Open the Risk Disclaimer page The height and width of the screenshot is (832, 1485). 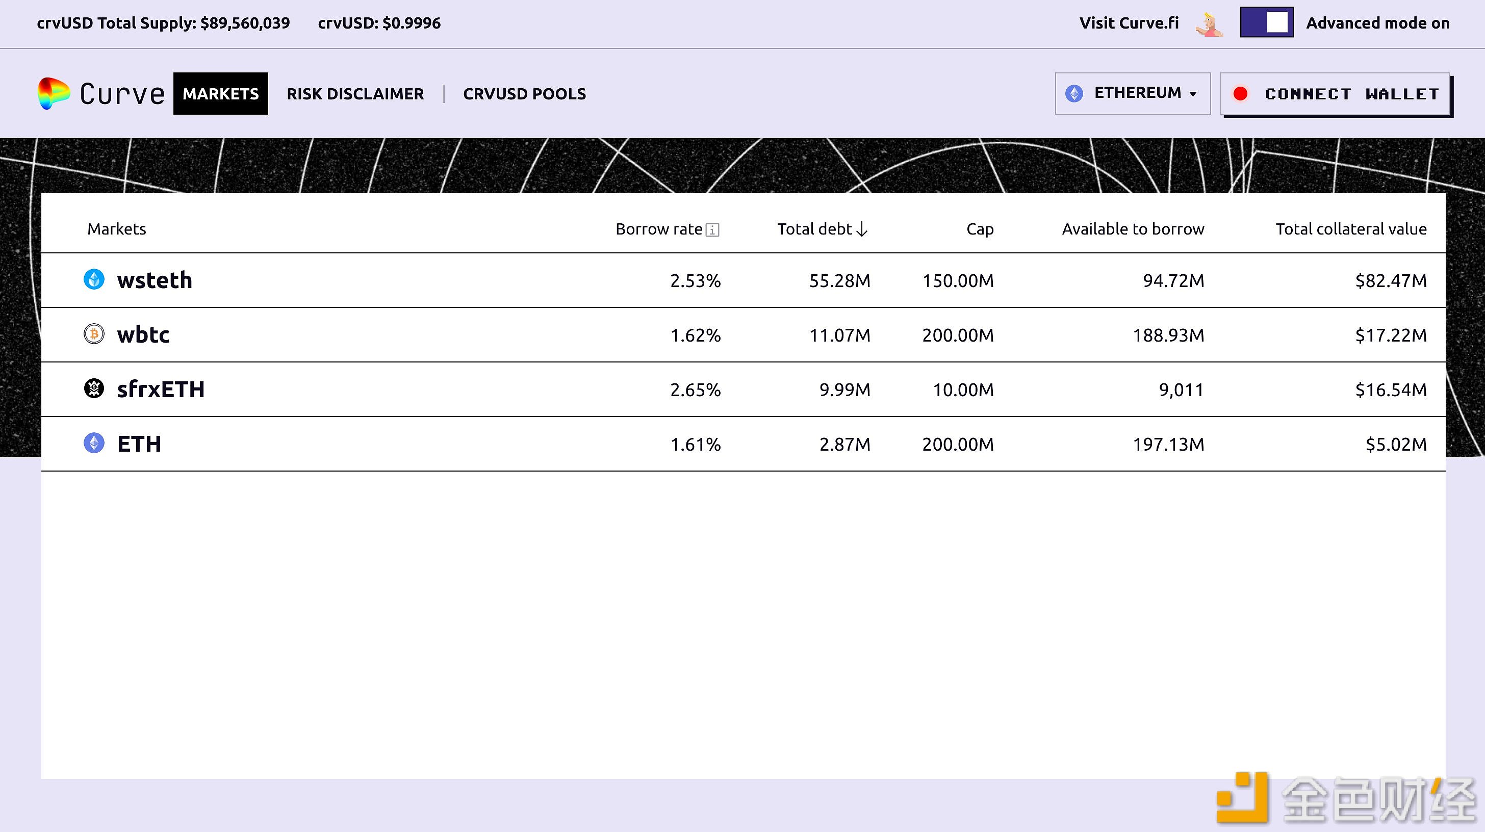point(355,94)
